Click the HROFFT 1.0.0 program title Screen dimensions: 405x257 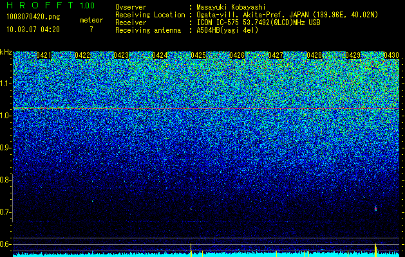50,5
